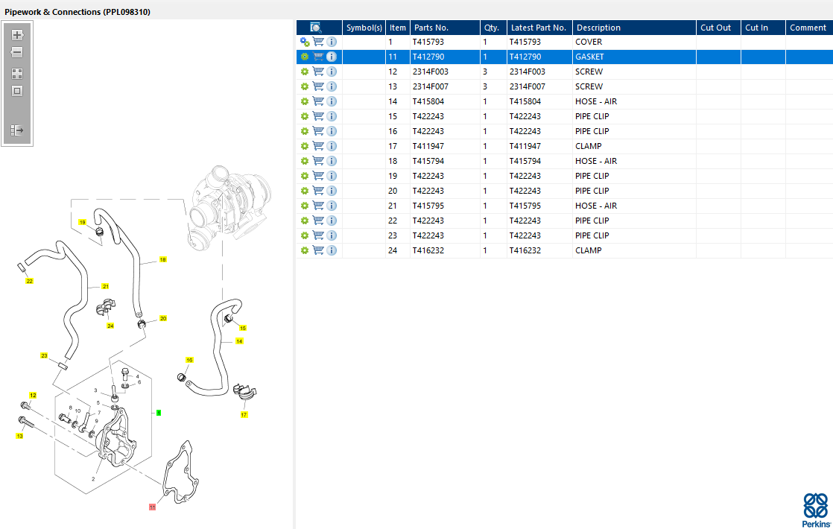
Task: Add COVER T415793 to the cart
Action: 318,42
